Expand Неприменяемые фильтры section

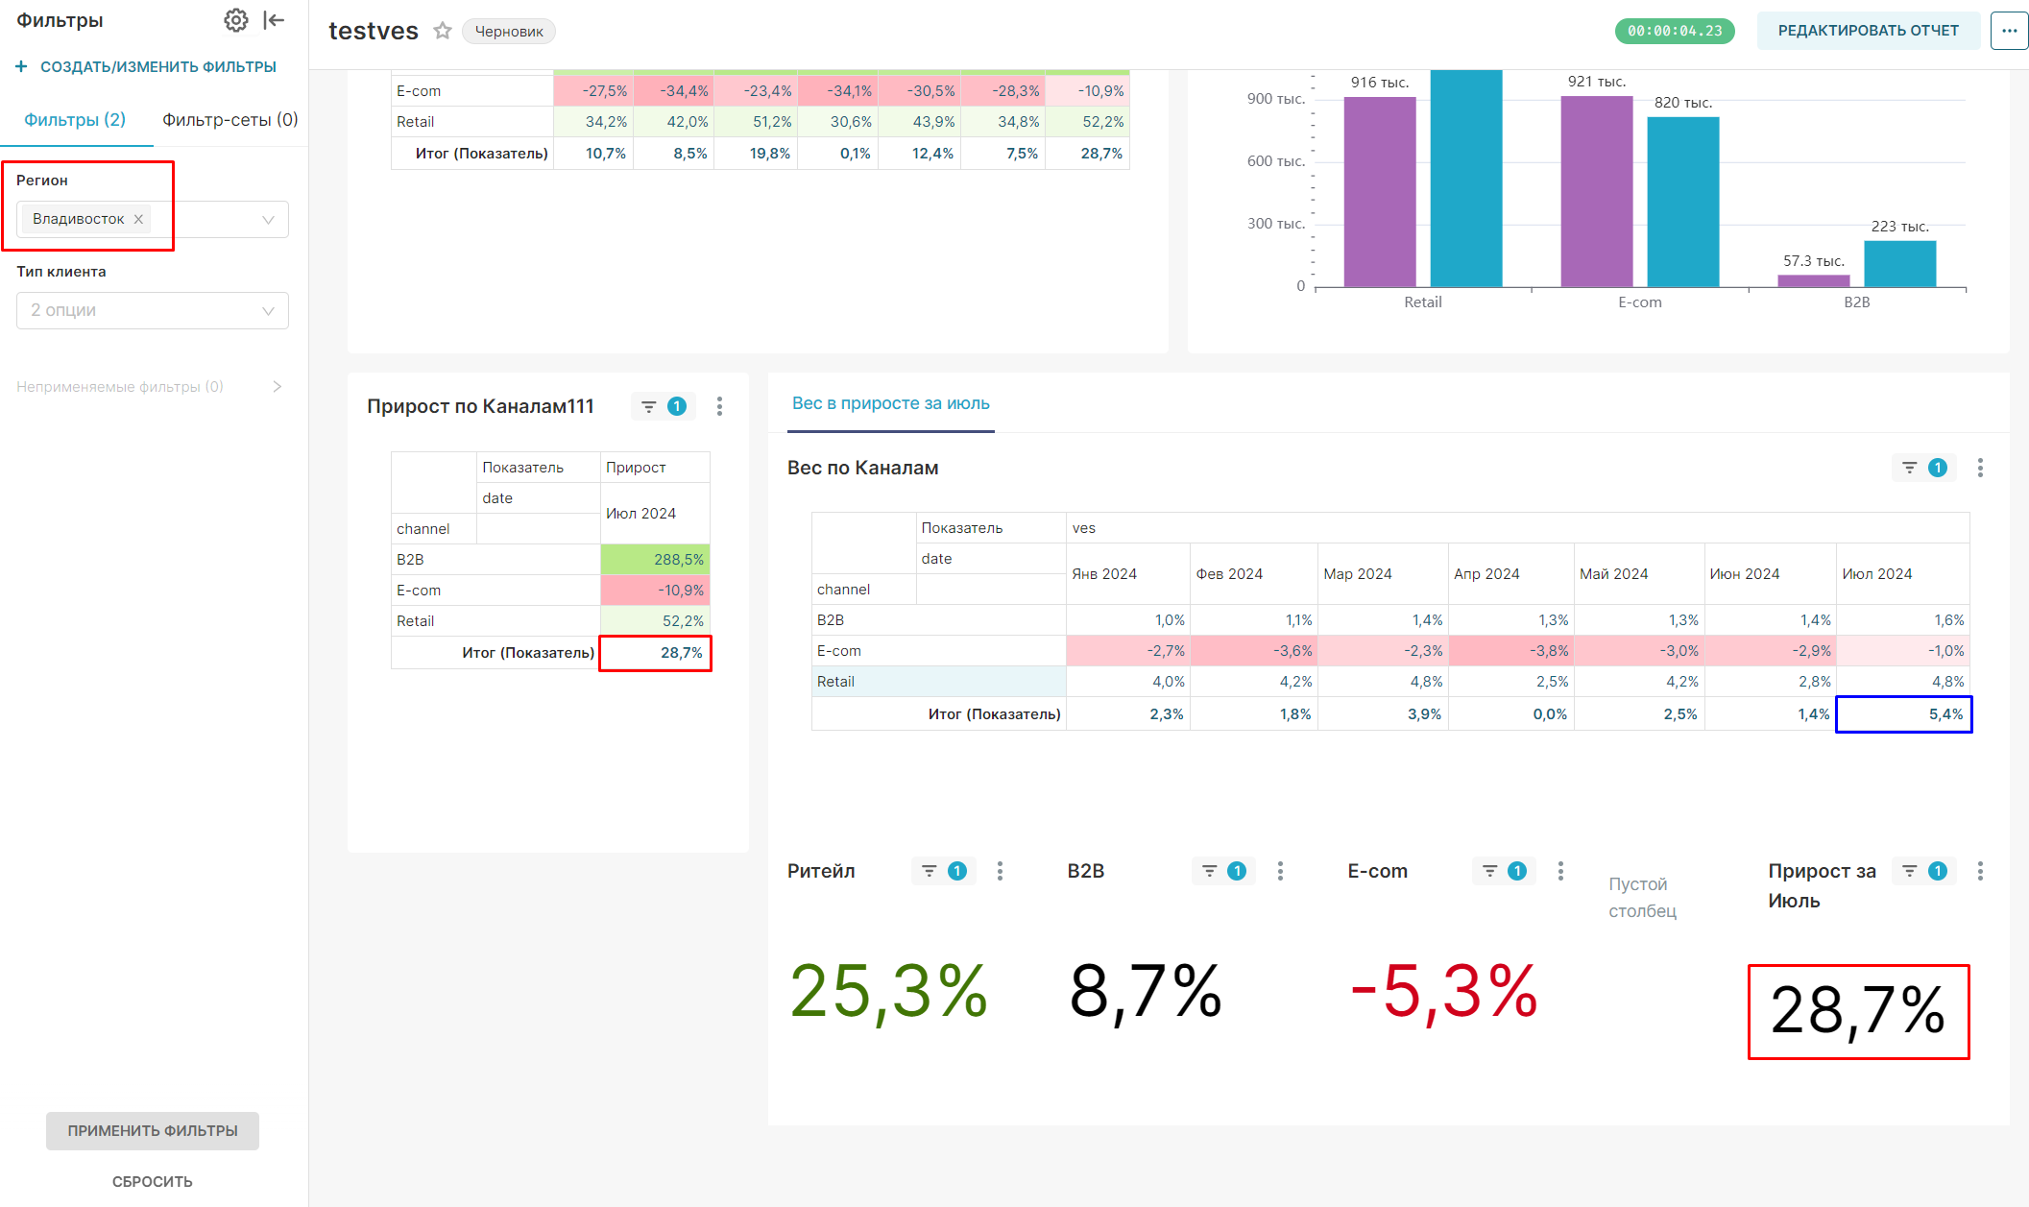click(x=277, y=387)
